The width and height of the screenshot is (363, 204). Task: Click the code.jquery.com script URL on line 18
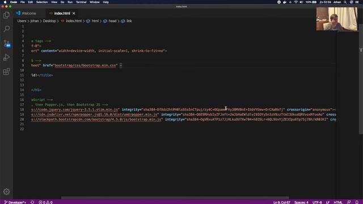point(75,109)
